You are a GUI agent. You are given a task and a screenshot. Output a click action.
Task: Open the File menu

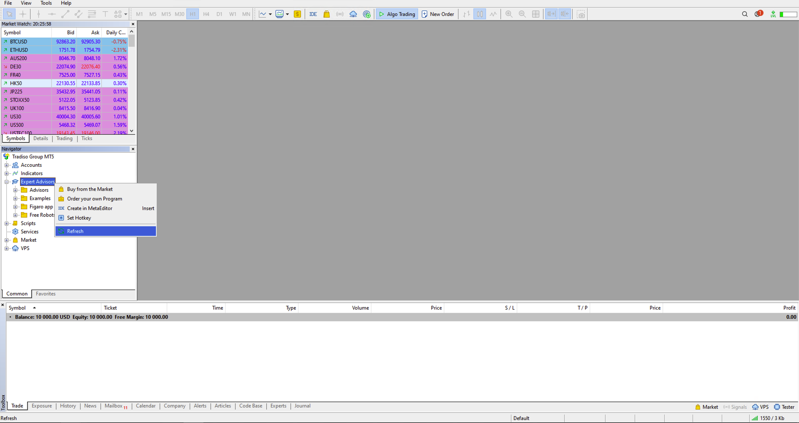click(8, 3)
